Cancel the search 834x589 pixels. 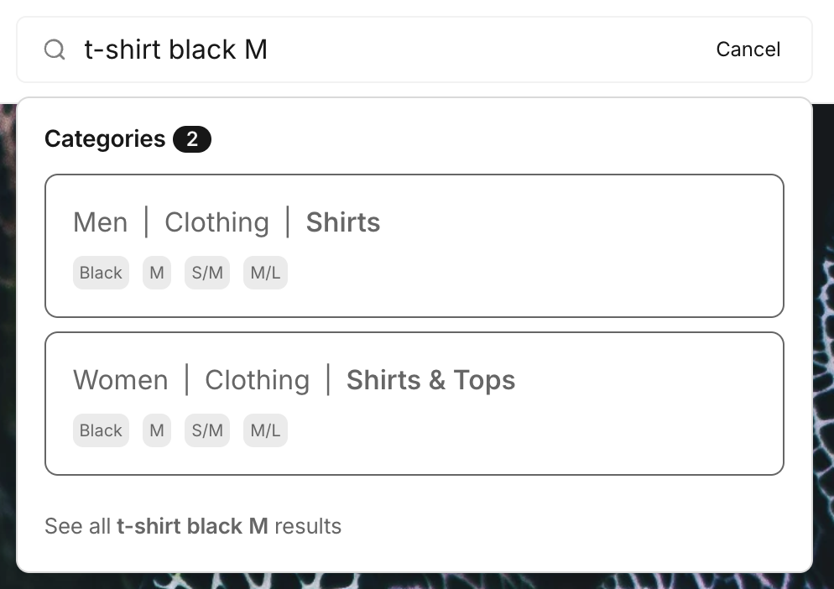pos(748,50)
